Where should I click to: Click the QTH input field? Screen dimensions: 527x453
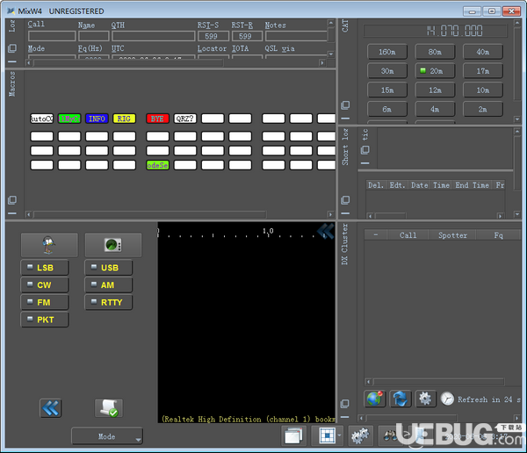click(x=153, y=36)
